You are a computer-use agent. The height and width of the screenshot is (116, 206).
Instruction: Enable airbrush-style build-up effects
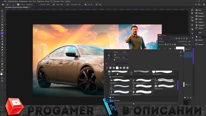(x=68, y=5)
